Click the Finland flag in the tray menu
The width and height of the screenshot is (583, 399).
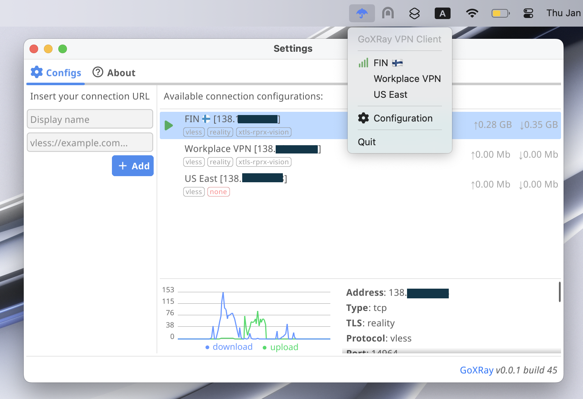coord(397,63)
